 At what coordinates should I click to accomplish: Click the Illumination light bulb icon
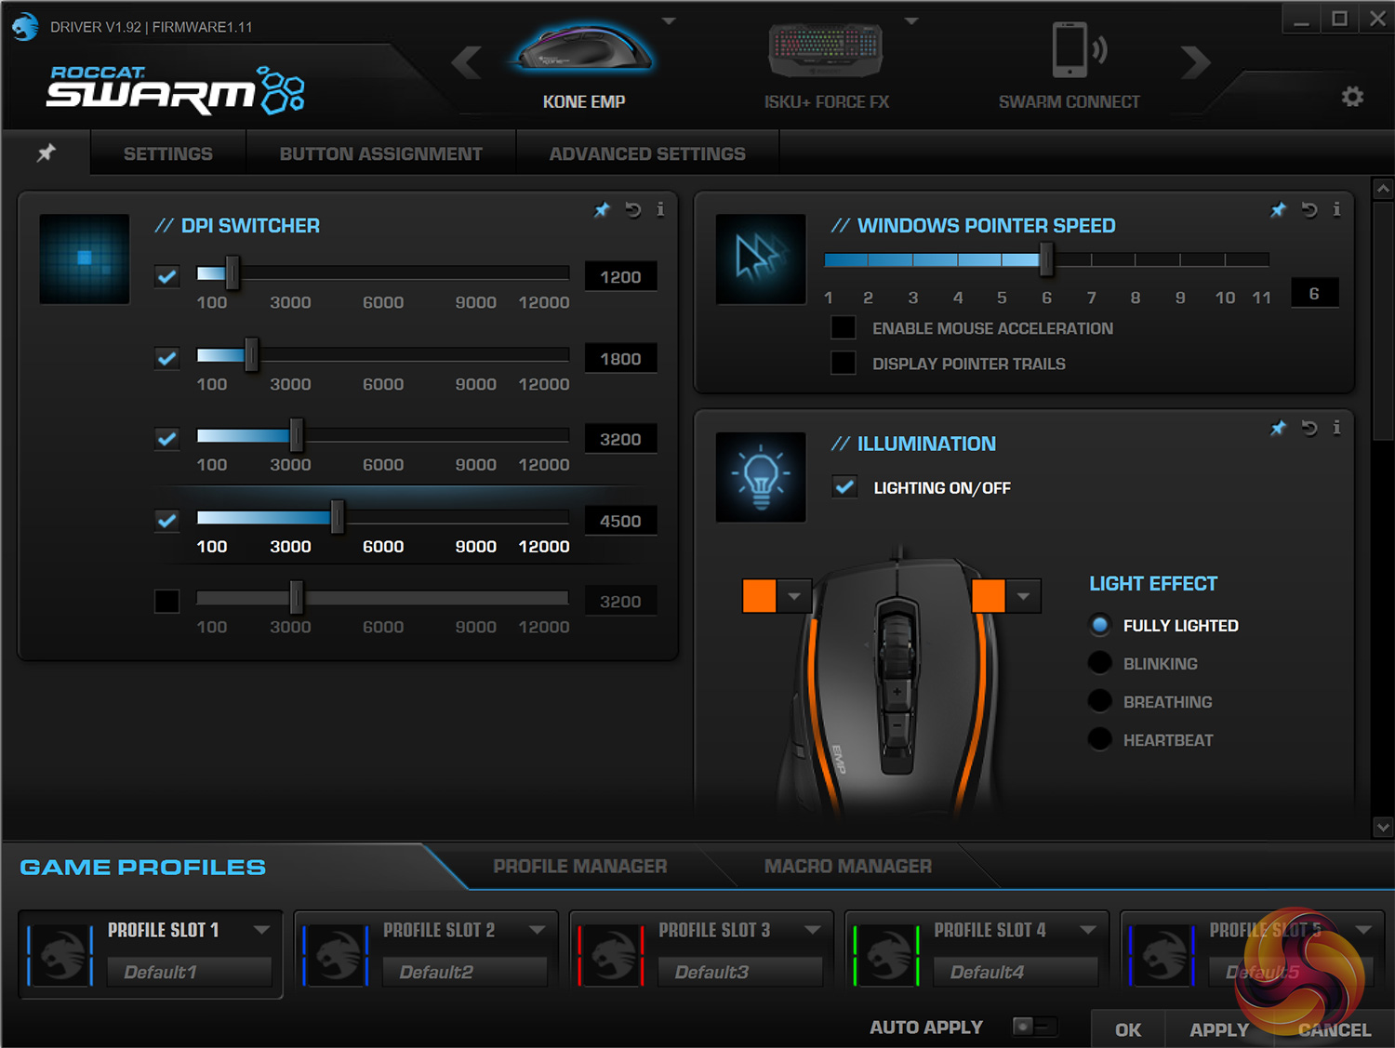click(761, 476)
